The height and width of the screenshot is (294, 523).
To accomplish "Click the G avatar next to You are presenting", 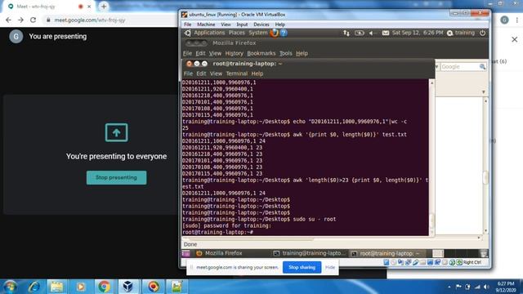I will coord(16,36).
